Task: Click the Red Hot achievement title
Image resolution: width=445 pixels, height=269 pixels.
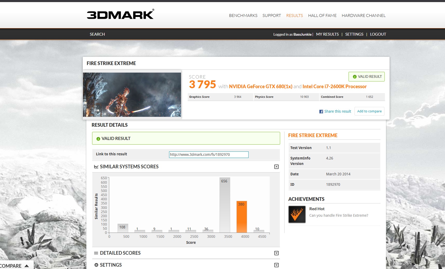Action: 317,209
